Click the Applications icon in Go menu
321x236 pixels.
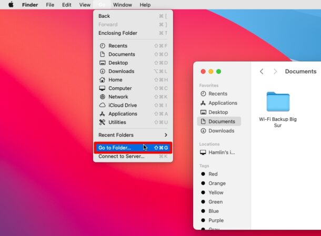[x=102, y=114]
